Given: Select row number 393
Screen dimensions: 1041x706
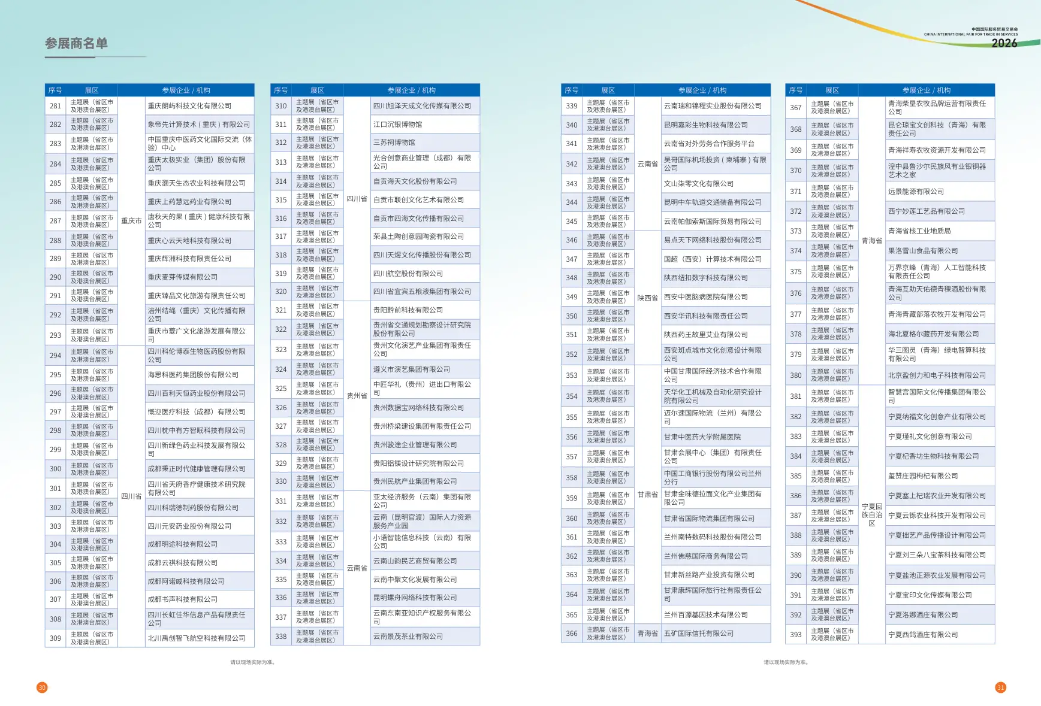Looking at the screenshot, I should (796, 635).
